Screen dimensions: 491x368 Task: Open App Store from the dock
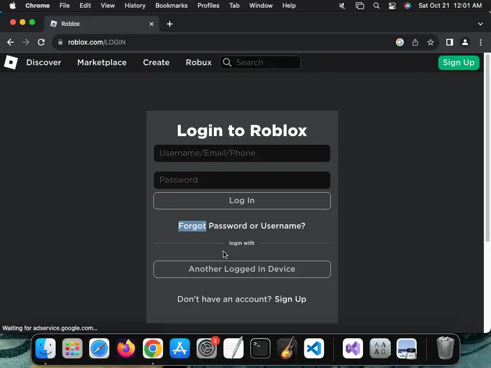coord(180,348)
